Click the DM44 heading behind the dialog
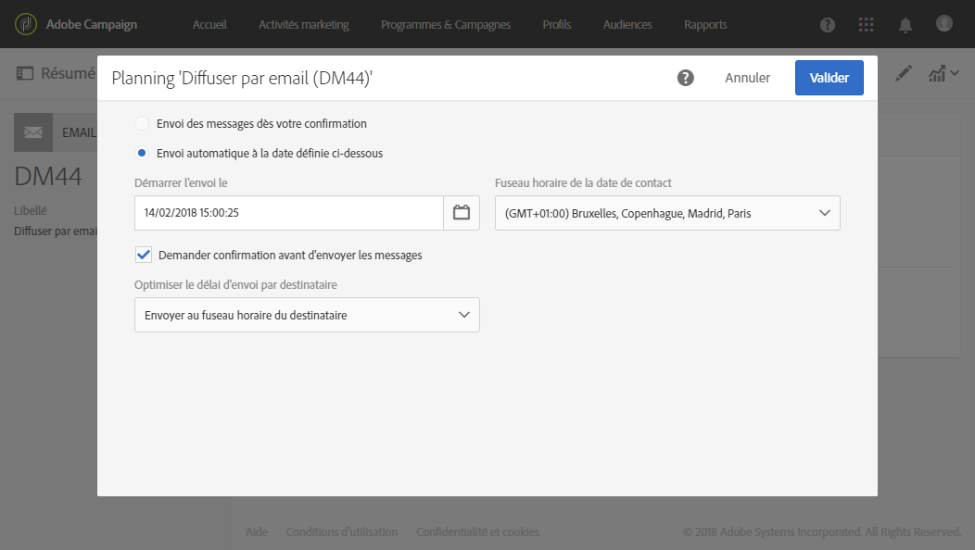 point(48,177)
